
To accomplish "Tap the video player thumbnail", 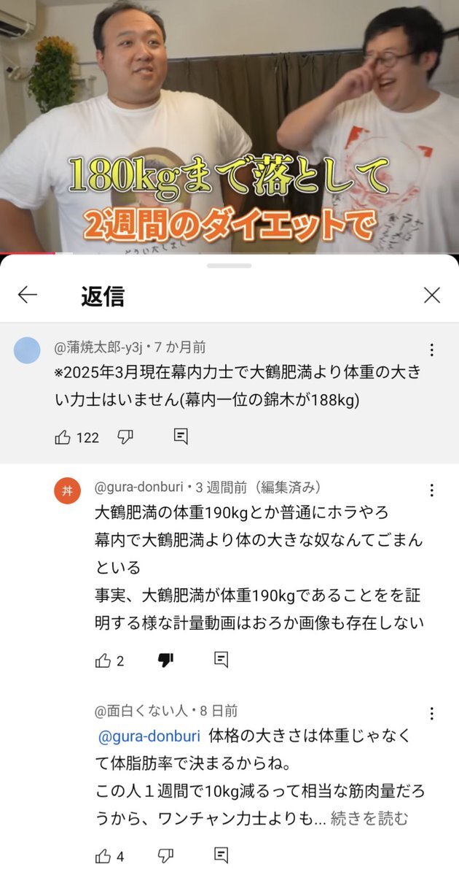I will 229,127.
